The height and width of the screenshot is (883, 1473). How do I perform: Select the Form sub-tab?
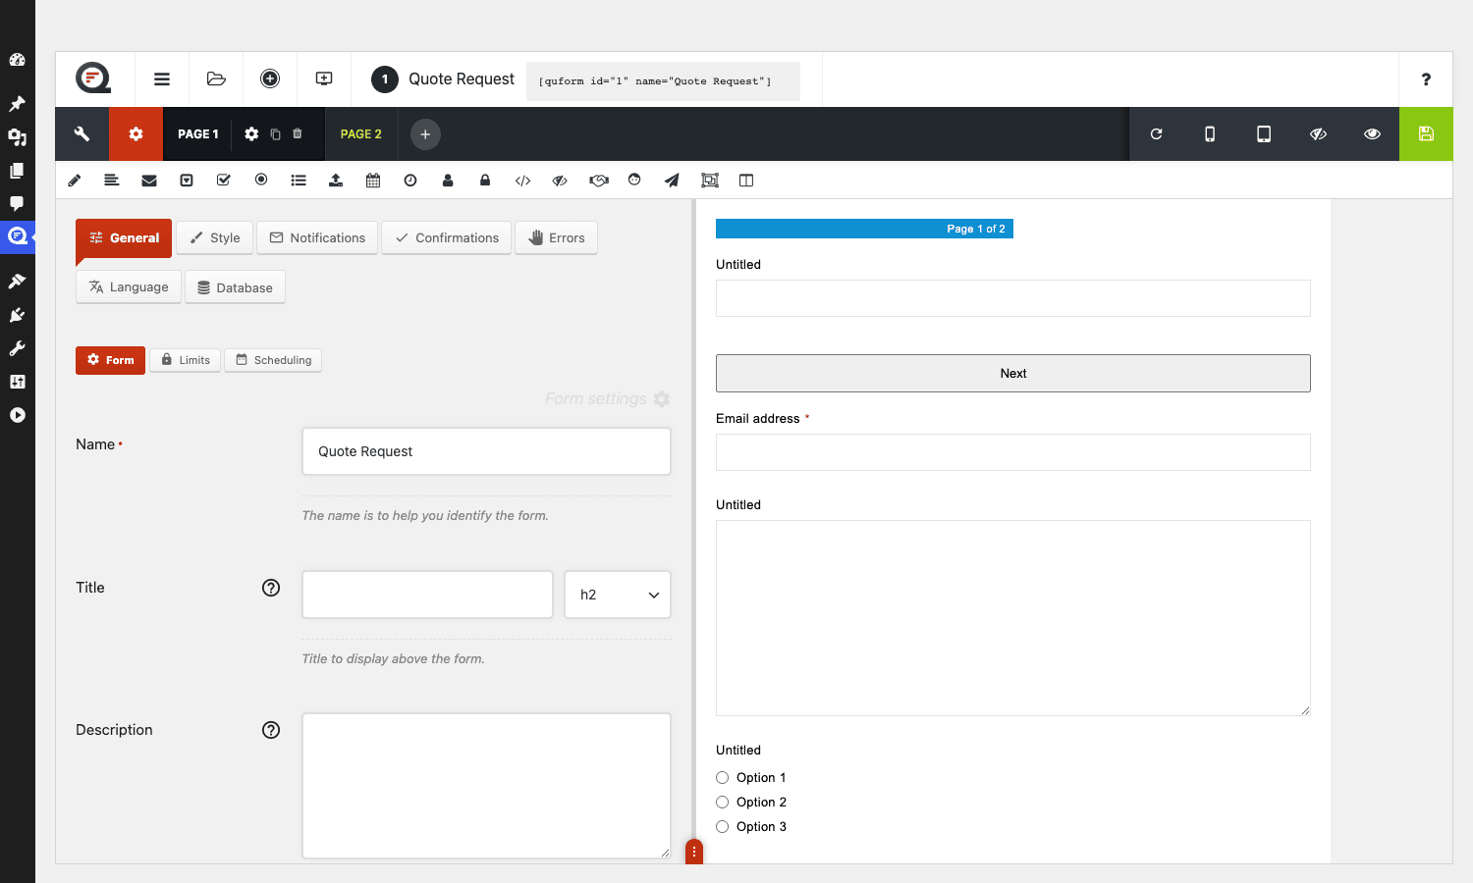coord(110,360)
